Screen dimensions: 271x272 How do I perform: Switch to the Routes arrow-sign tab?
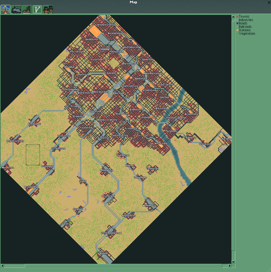click(37, 9)
